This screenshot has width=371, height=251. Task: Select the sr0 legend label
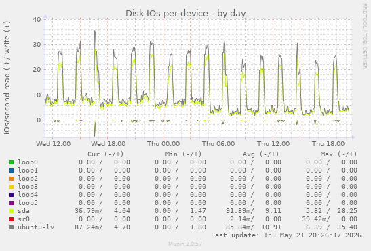(x=24, y=219)
